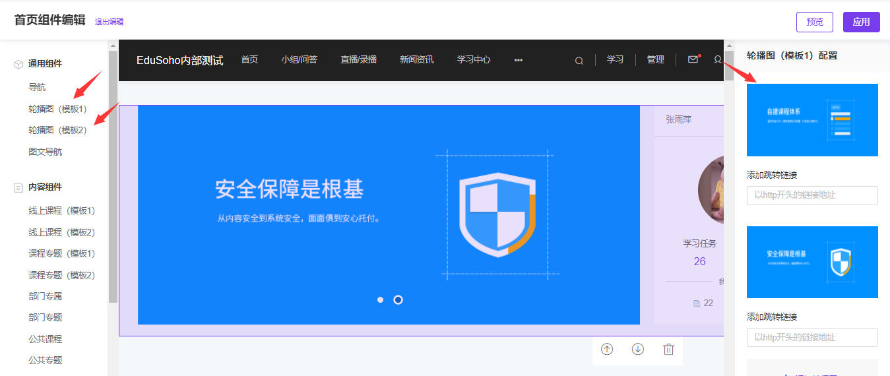This screenshot has height=376, width=890.
Task: Open the 直播/录播 navigation menu item
Action: 358,59
